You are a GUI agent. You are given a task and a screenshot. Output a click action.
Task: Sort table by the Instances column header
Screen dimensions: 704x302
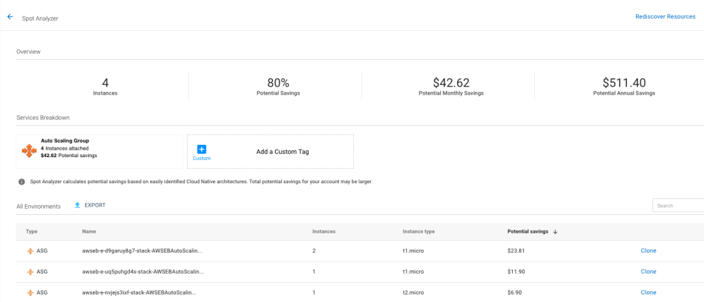coord(324,231)
